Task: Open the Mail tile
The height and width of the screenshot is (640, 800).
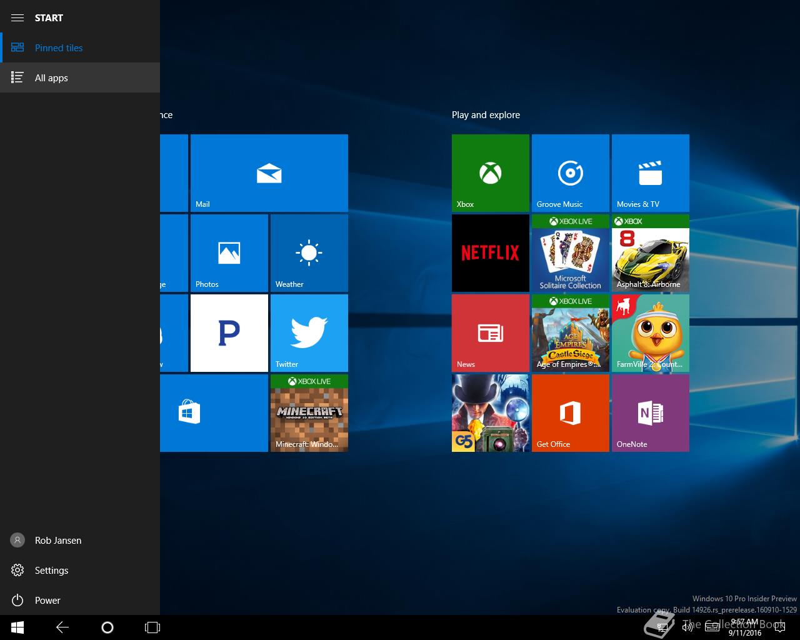Action: (269, 173)
